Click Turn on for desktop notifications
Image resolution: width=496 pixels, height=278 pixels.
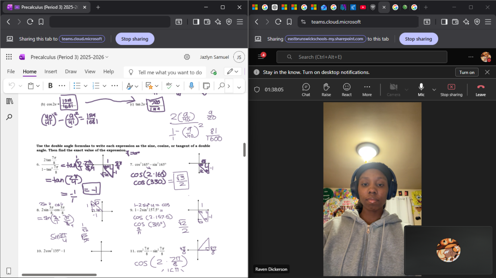tap(467, 72)
